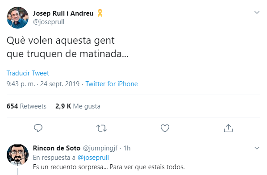The image size is (267, 175).
Task: Open the @joseprull handle under the name
Action: (x=49, y=22)
